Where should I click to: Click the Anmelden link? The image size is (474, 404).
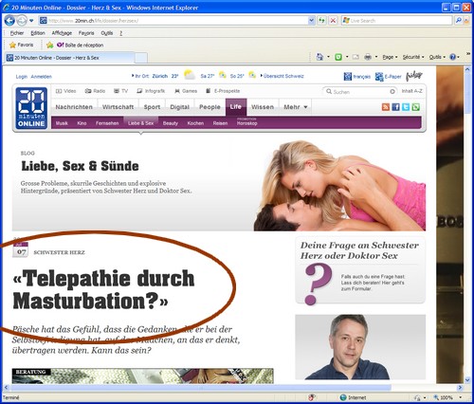click(x=41, y=77)
